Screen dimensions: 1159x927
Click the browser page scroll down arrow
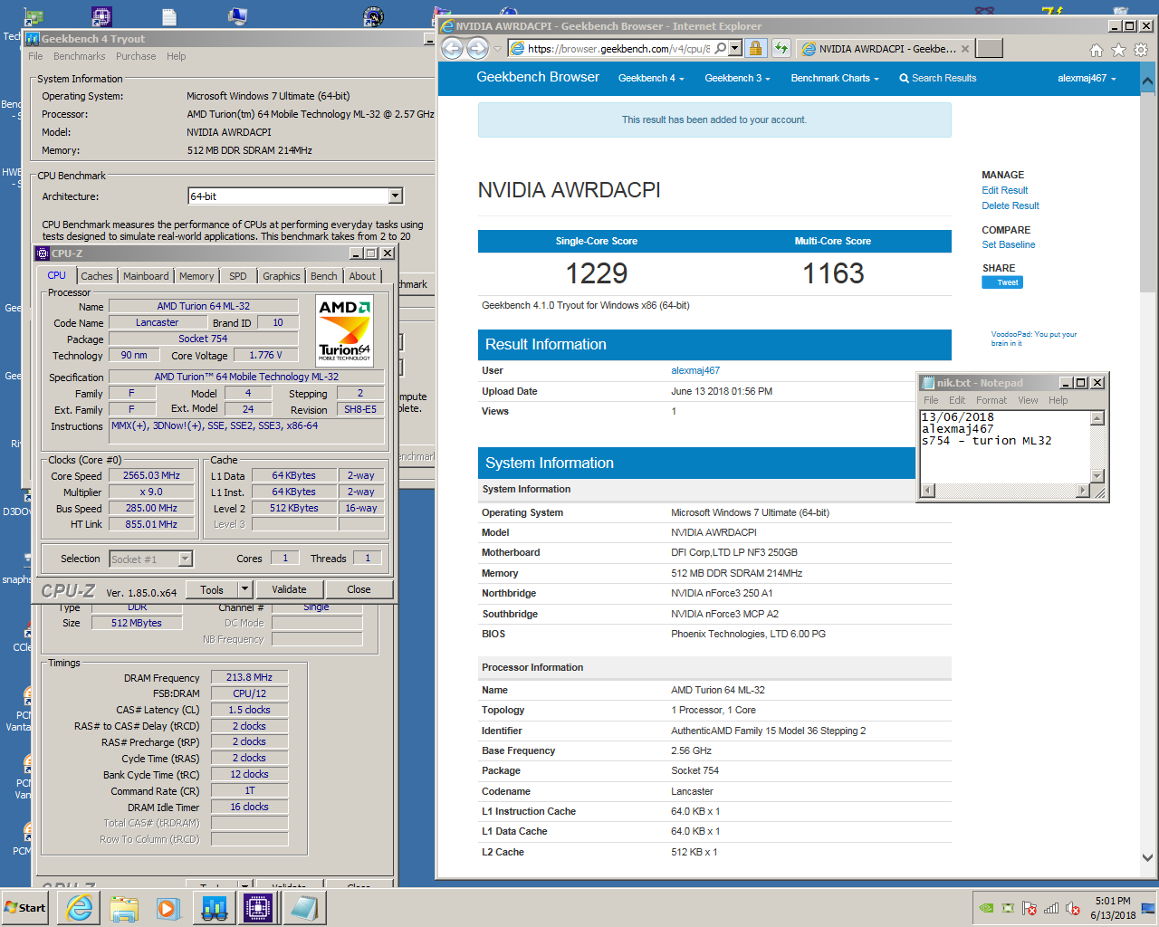1147,857
